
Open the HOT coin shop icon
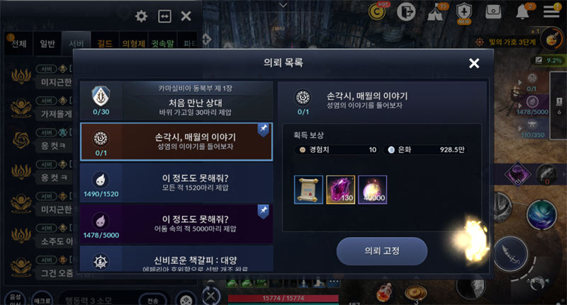click(377, 11)
